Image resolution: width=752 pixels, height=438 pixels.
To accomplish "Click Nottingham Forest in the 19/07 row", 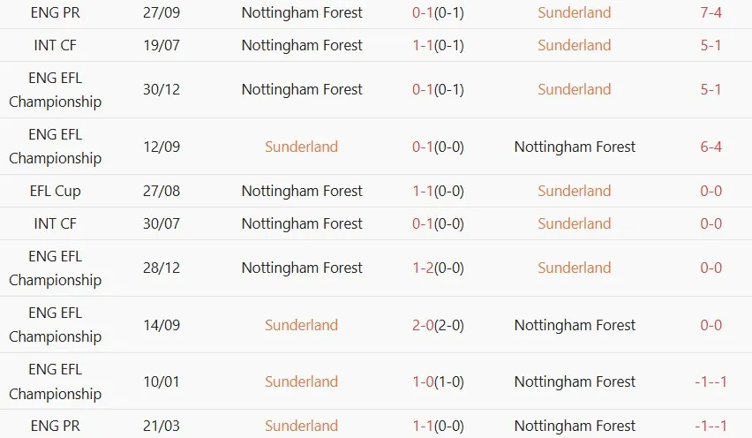I will click(x=302, y=45).
